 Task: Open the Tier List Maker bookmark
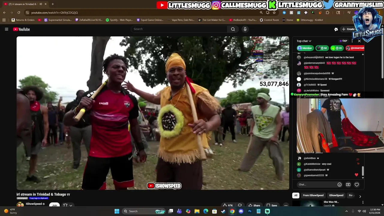[212, 20]
